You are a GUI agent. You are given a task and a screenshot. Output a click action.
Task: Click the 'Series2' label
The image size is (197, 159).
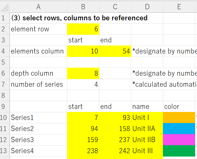pos(38,129)
